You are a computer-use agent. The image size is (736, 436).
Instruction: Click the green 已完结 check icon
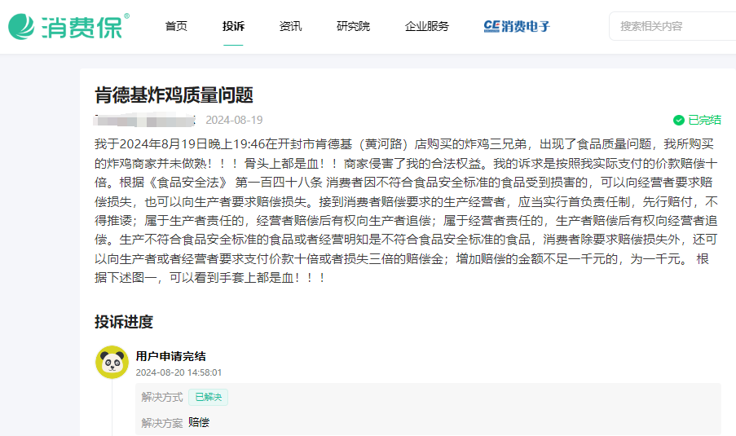[679, 121]
